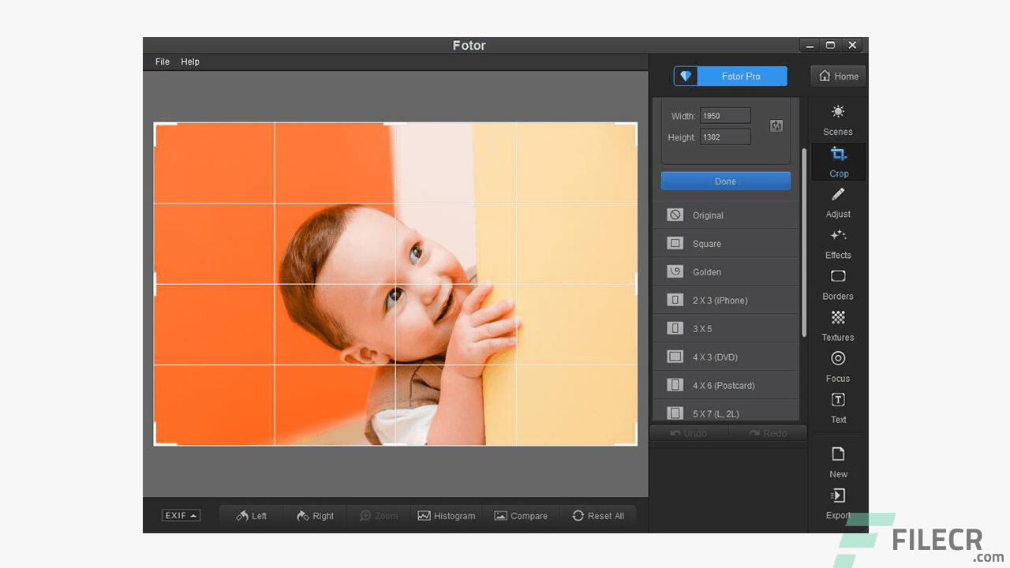Viewport: 1010px width, 568px height.
Task: Open the Adjust panel
Action: 838,203
